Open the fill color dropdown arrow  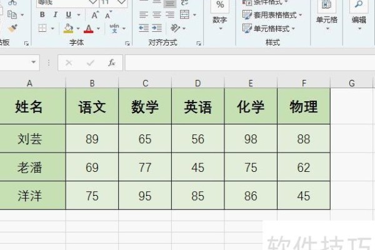click(78, 29)
